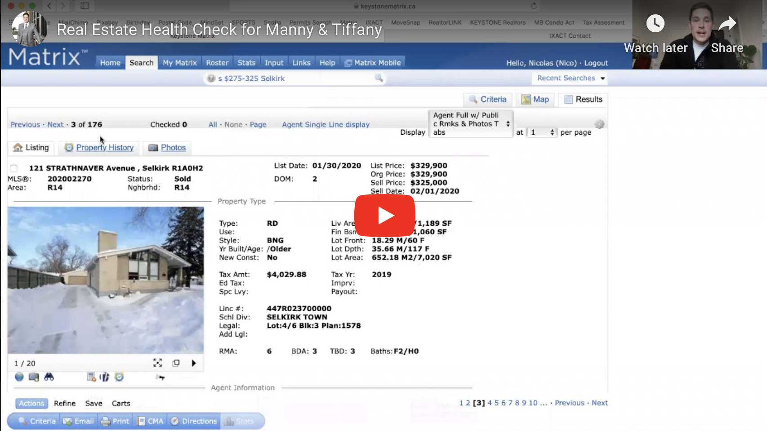This screenshot has width=767, height=431.
Task: Click the history clock icon below photo
Action: pos(119,377)
